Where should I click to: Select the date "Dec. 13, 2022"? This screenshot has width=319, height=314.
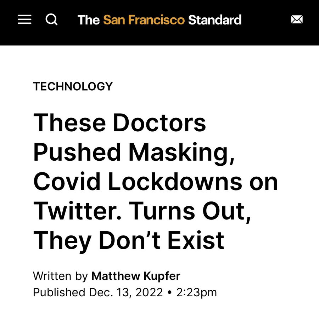[x=126, y=293]
